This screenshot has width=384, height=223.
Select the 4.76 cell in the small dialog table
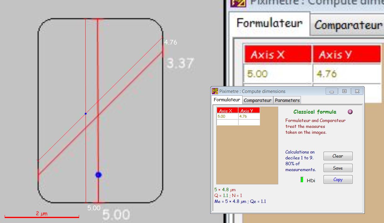coord(249,116)
